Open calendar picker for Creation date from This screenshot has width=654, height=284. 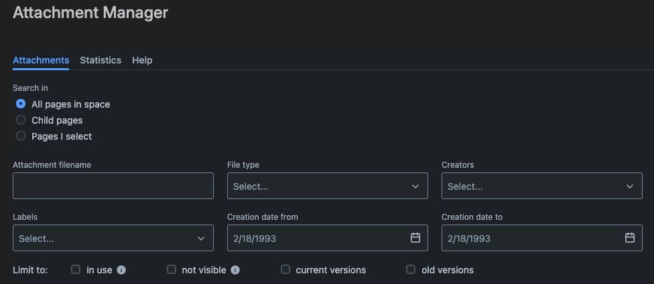pyautogui.click(x=415, y=238)
